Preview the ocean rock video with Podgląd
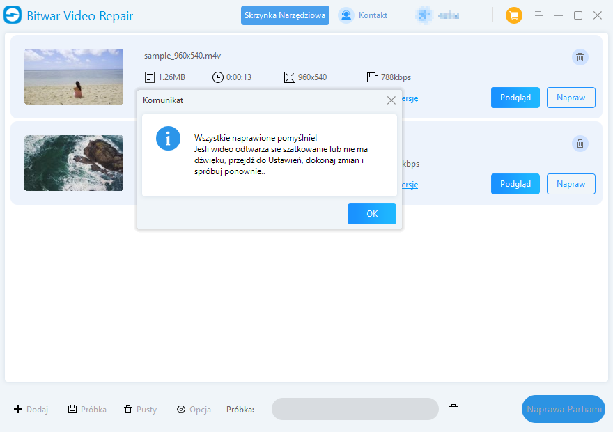This screenshot has width=613, height=432. pos(515,184)
